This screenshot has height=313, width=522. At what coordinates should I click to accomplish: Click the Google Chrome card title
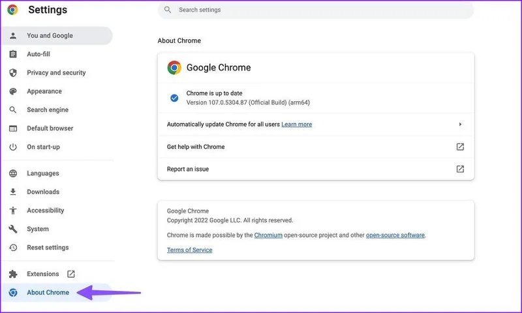(219, 68)
